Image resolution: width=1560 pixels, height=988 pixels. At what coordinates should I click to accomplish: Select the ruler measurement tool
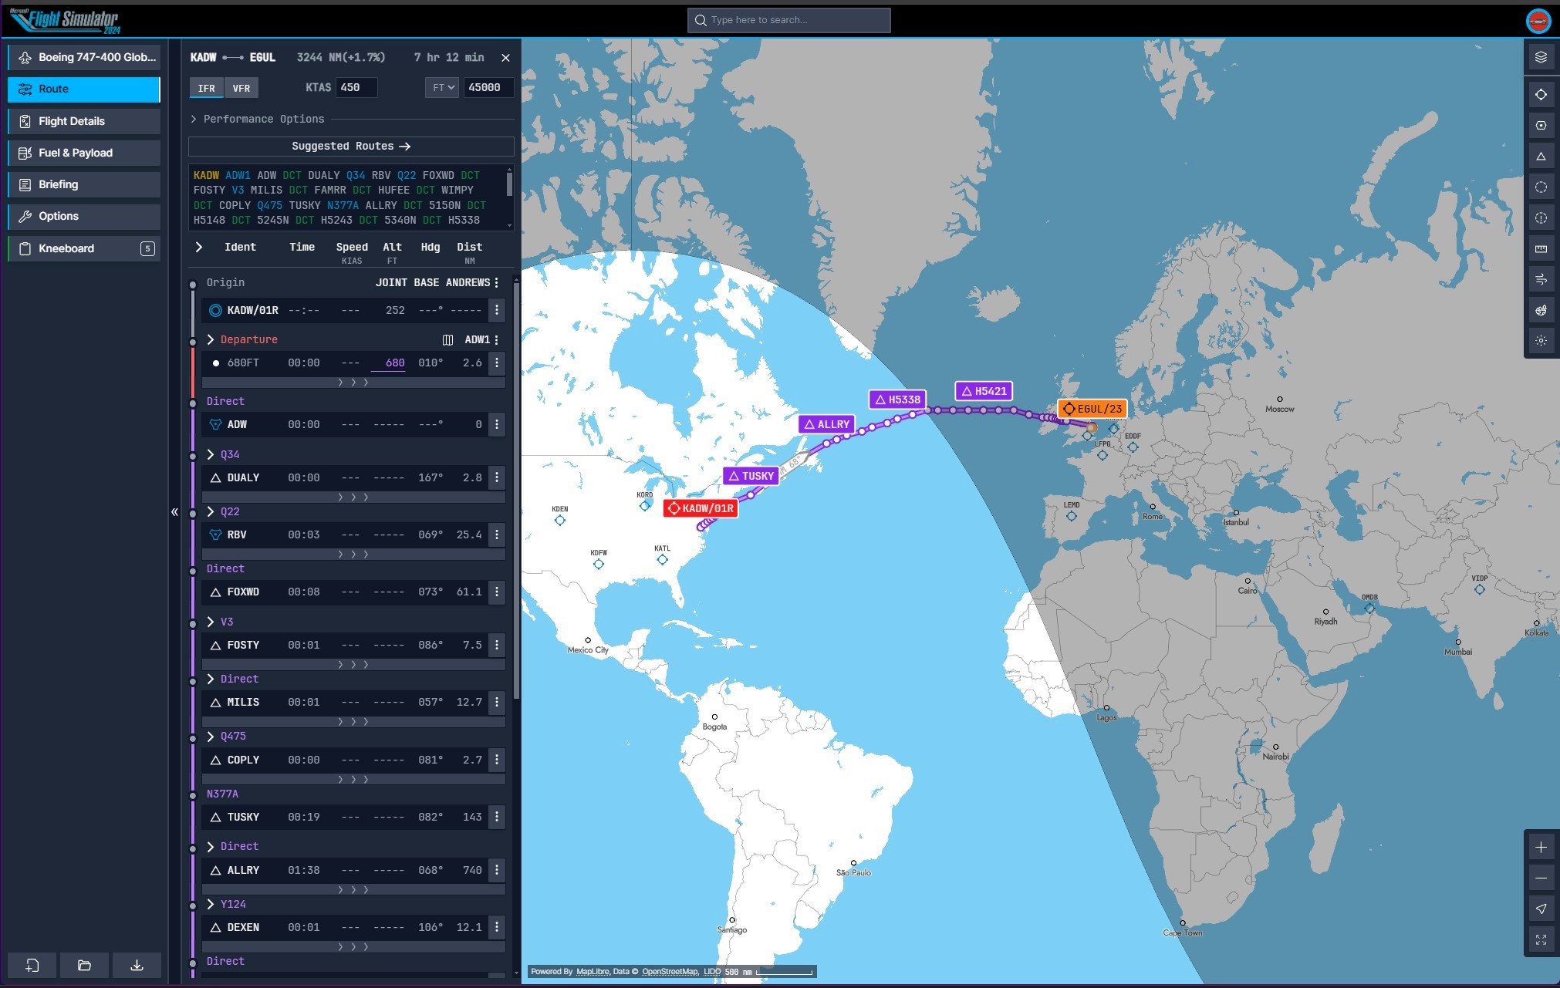(1541, 248)
